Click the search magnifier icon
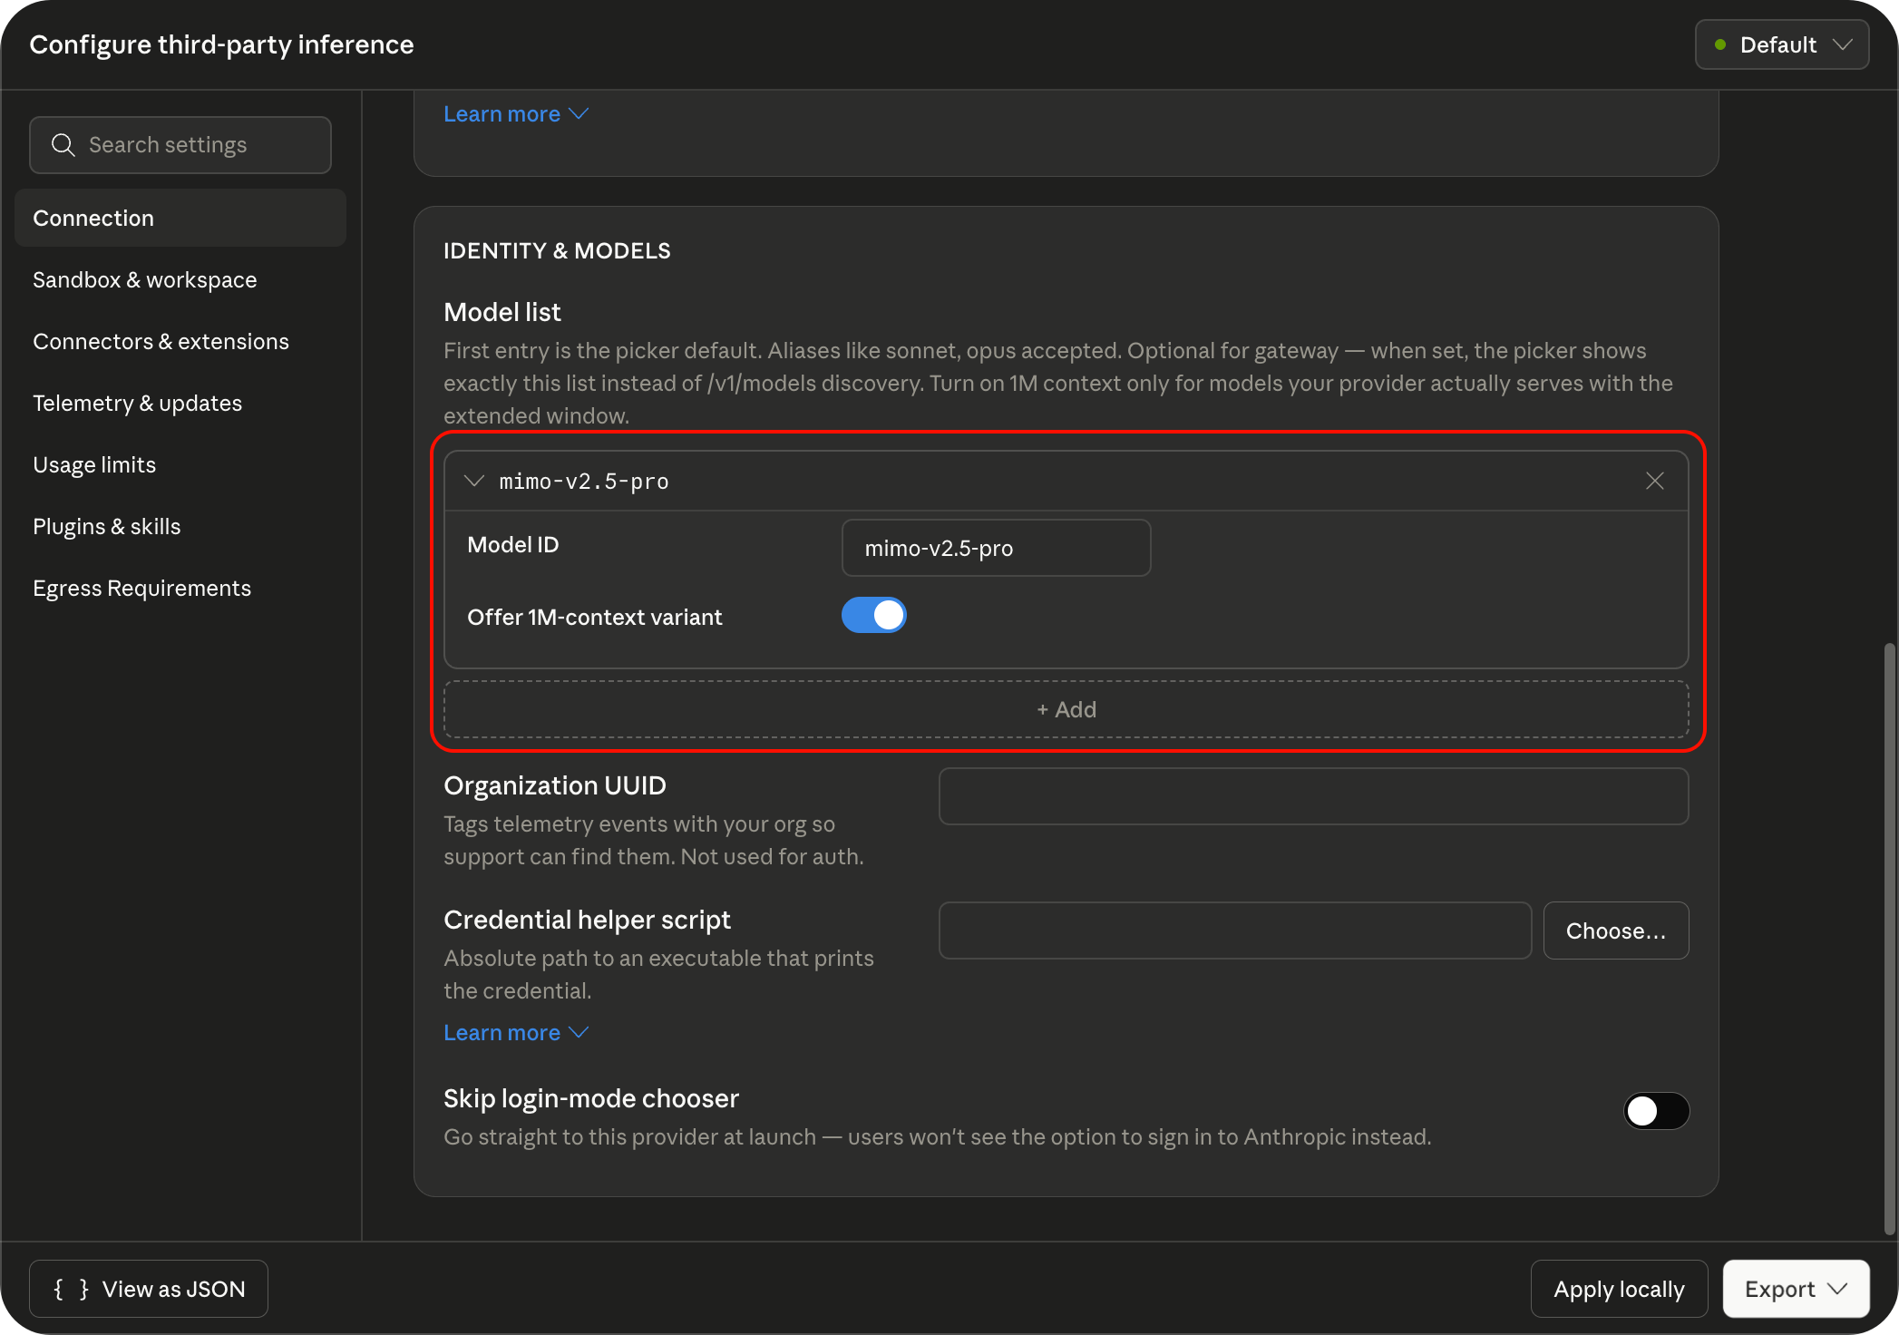1899x1335 pixels. tap(63, 145)
